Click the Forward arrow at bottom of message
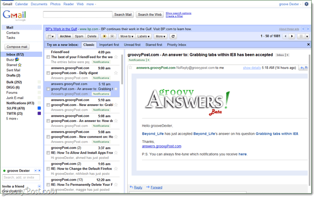316x198 pixels. pyautogui.click(x=148, y=187)
